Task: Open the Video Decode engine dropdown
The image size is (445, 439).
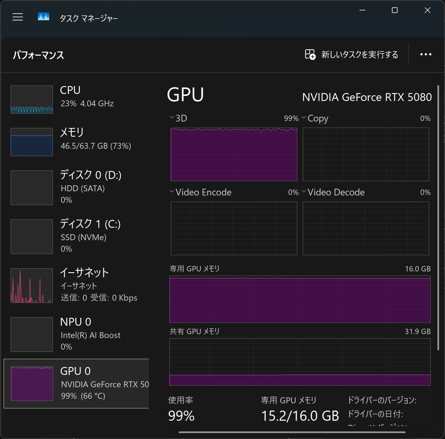Action: 333,192
